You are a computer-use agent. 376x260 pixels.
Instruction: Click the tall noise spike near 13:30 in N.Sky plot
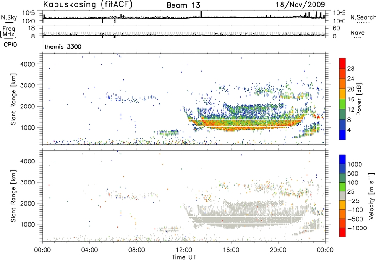click(201, 14)
